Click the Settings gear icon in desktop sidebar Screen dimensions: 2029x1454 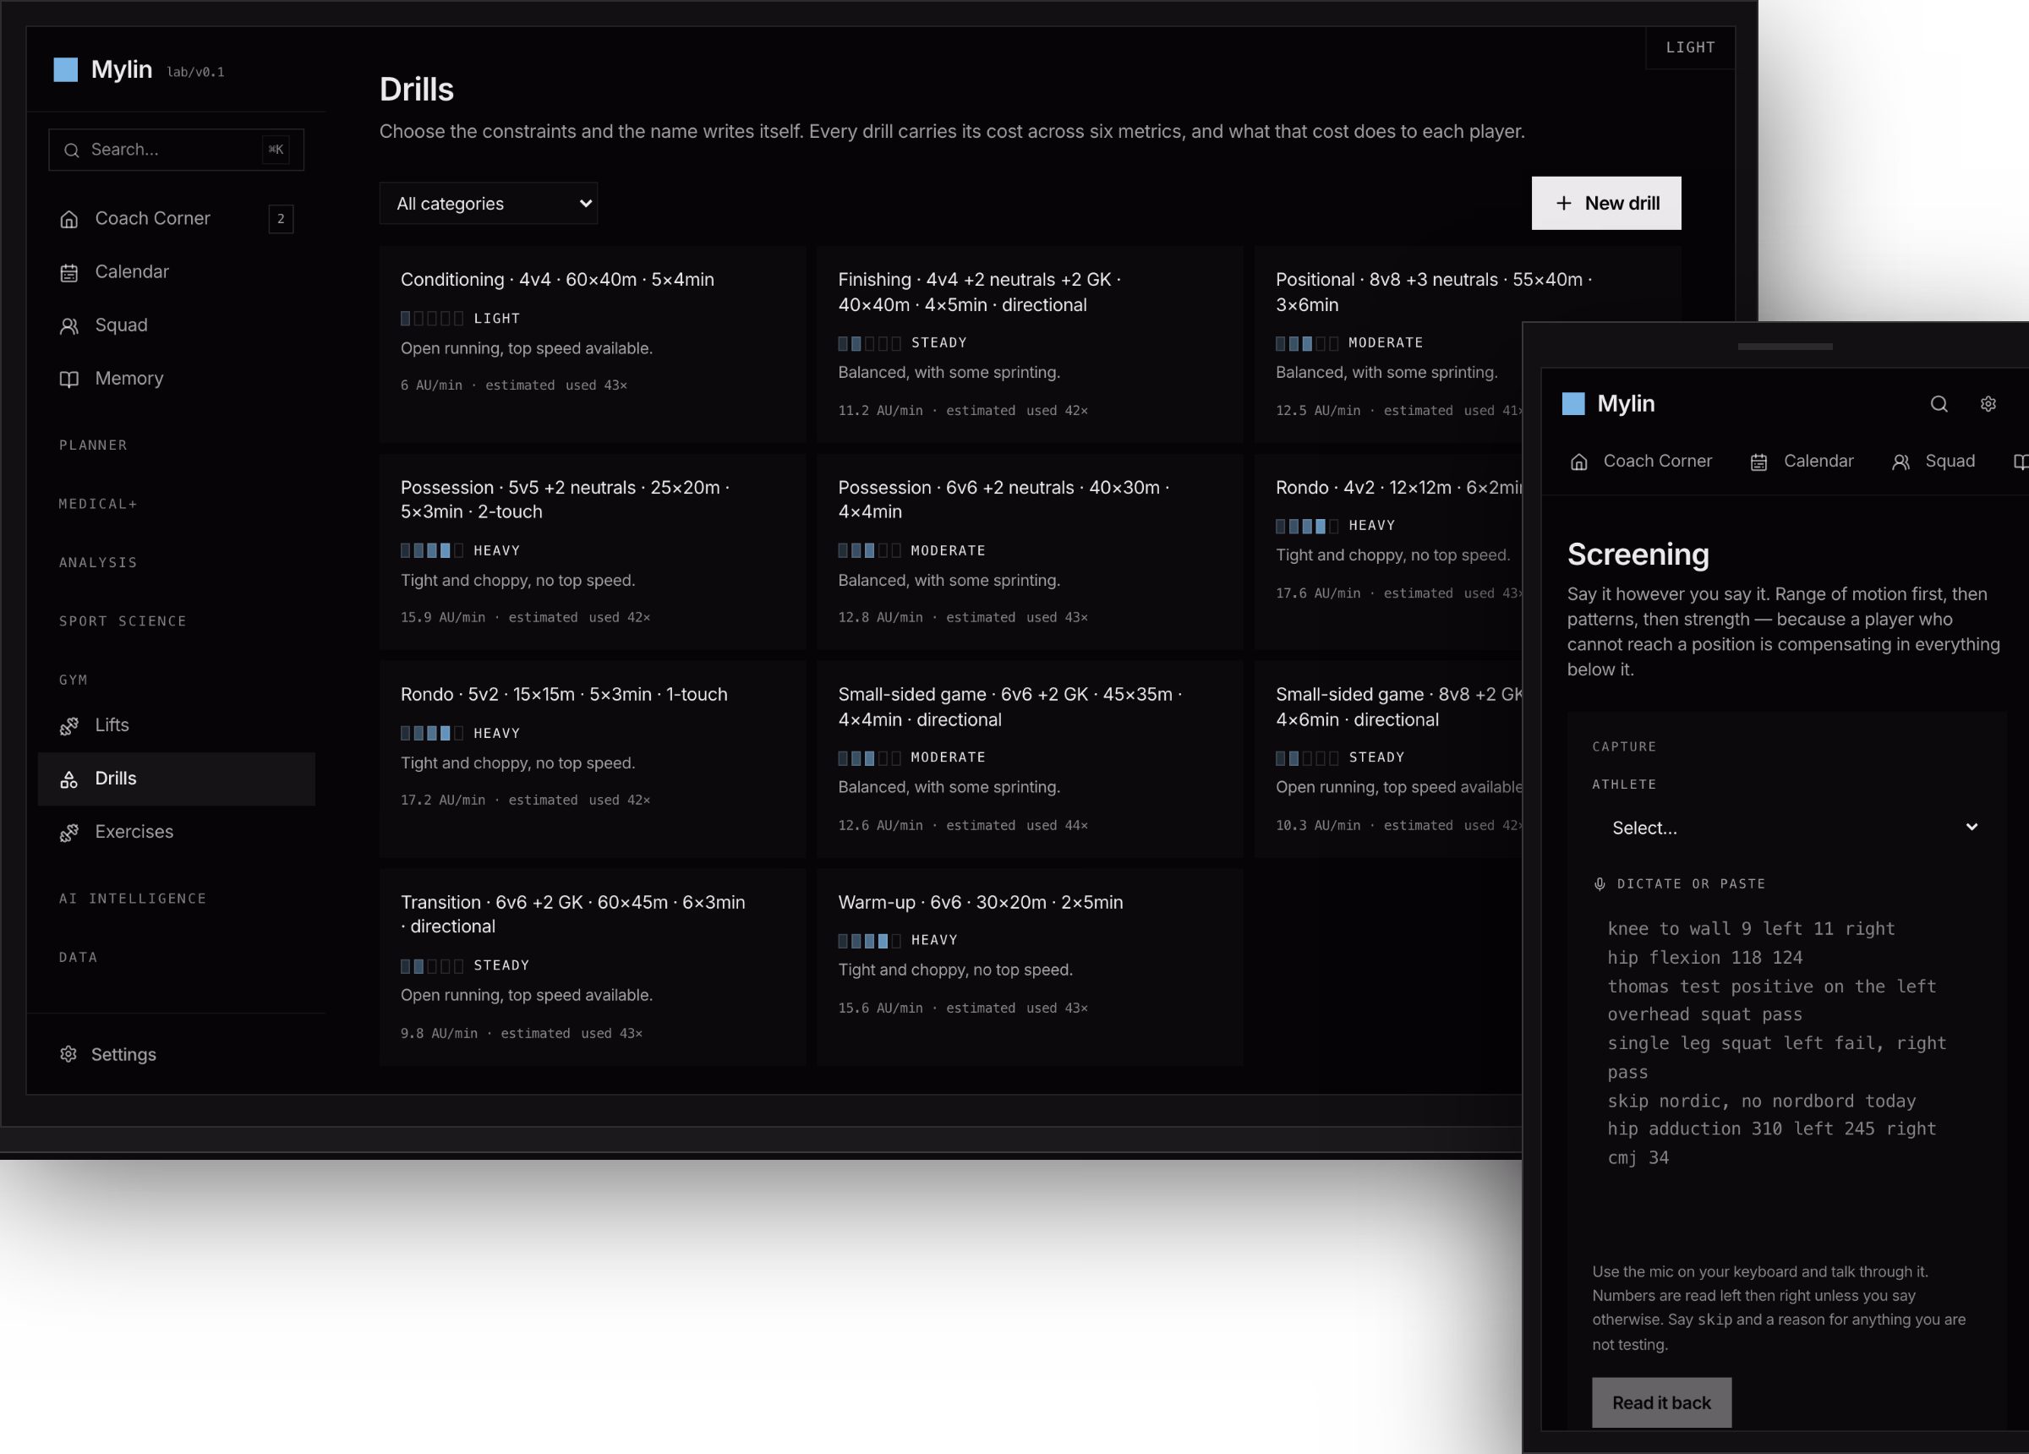click(x=68, y=1054)
